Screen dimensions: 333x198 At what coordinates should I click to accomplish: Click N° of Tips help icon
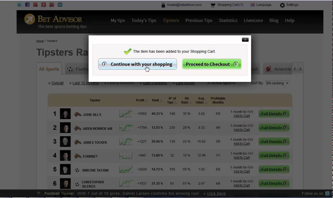tap(176, 103)
